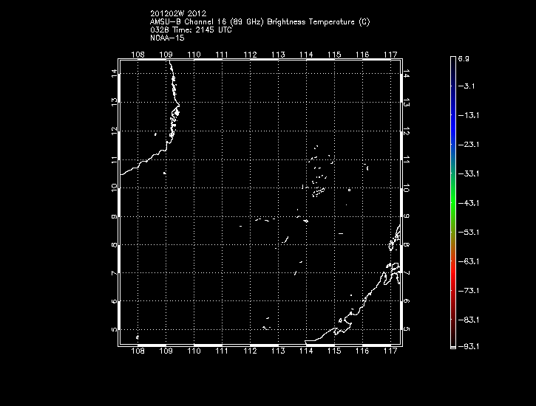Click the 12 latitude label on left axis
The height and width of the screenshot is (406, 536).
click(114, 131)
